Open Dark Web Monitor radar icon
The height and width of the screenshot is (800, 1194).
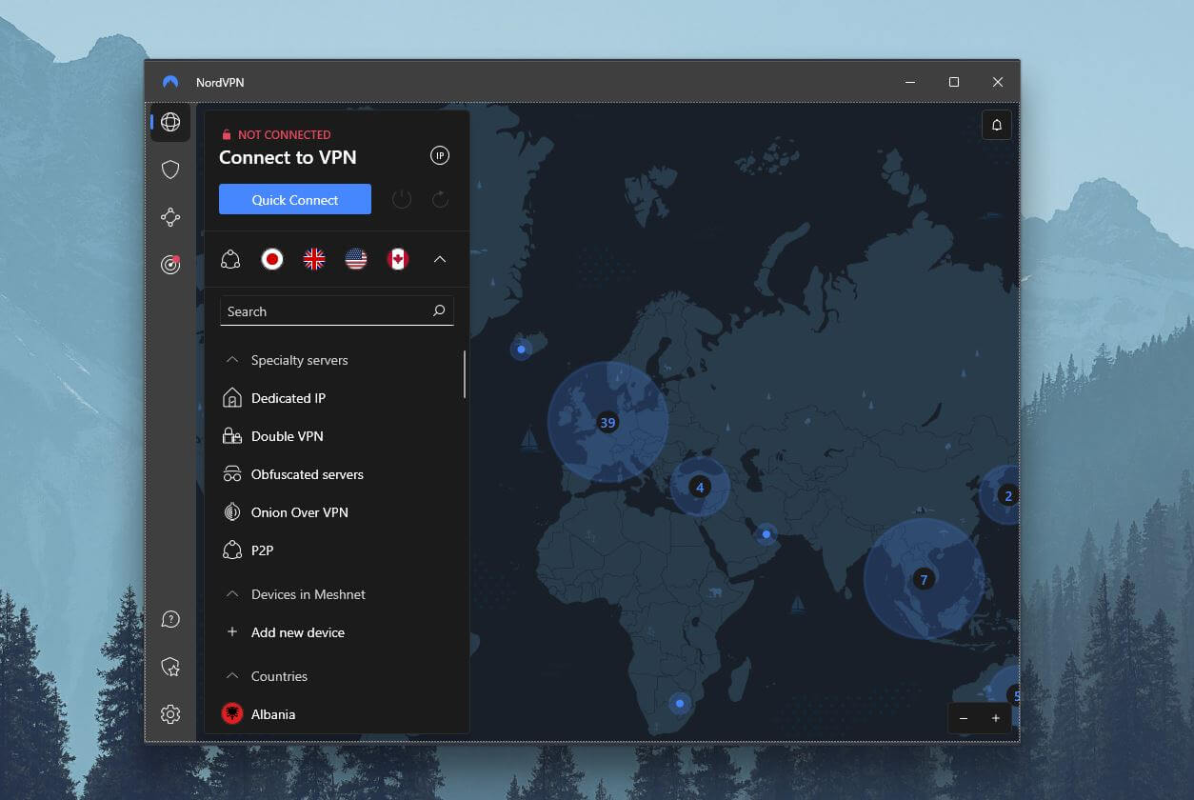(x=170, y=265)
